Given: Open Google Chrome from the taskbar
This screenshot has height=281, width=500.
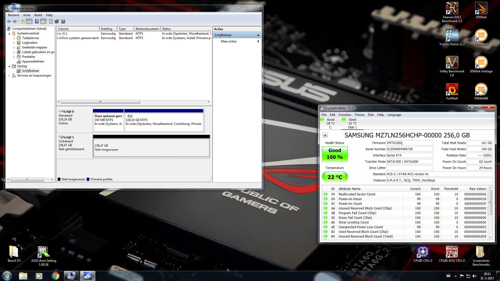Looking at the screenshot, I should pyautogui.click(x=55, y=276).
